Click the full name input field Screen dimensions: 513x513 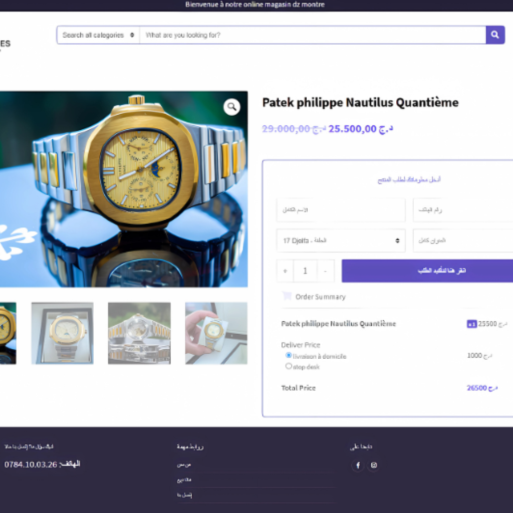(341, 210)
